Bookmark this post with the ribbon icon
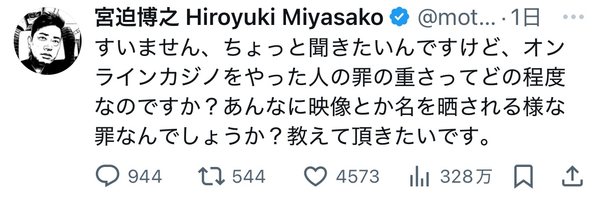The image size is (601, 198). [x=523, y=177]
